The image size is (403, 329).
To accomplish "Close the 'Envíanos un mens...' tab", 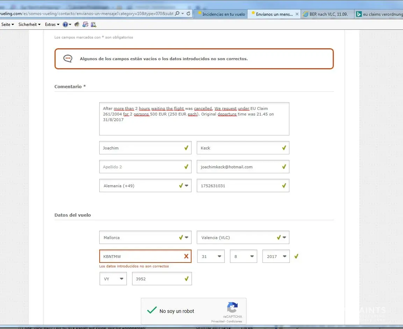I will (x=297, y=14).
